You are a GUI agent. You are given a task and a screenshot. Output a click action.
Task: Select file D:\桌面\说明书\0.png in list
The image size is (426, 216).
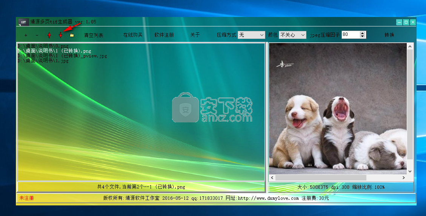43,46
